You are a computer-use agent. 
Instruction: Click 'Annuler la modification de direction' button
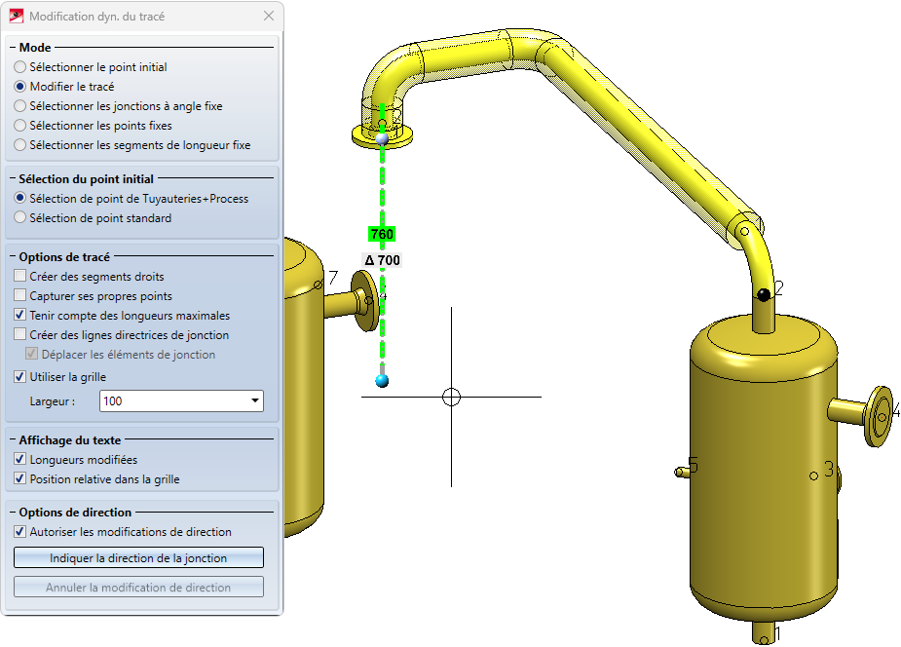tap(138, 588)
